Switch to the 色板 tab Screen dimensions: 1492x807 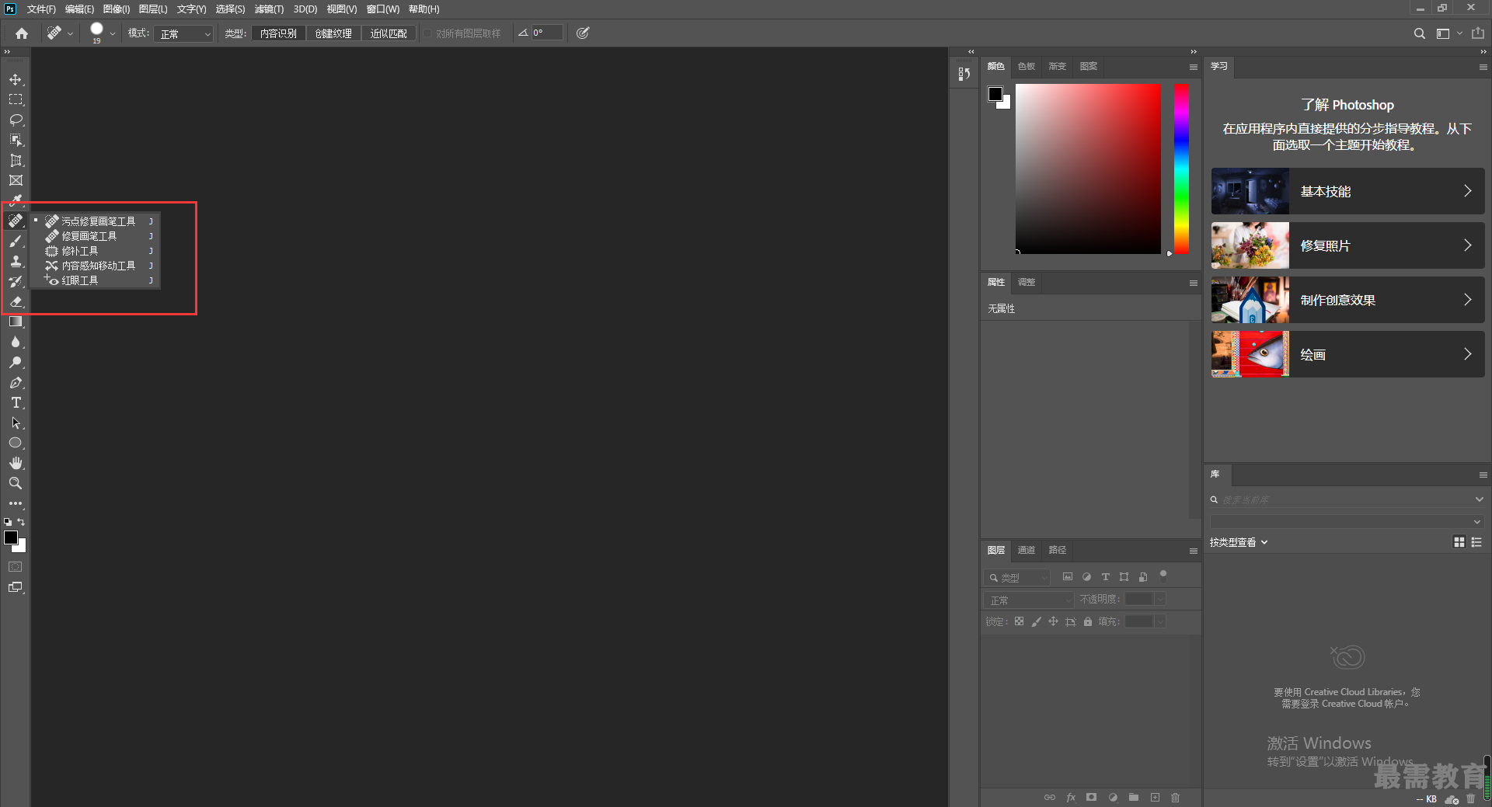tap(1027, 67)
